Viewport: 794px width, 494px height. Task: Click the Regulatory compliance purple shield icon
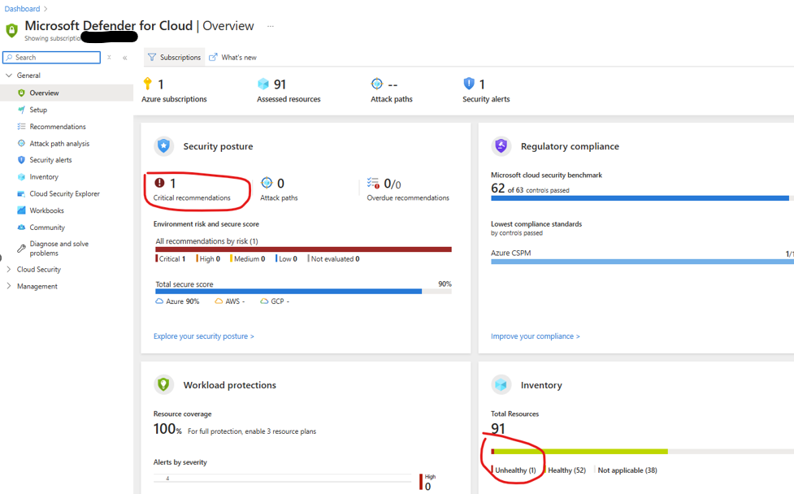[501, 145]
